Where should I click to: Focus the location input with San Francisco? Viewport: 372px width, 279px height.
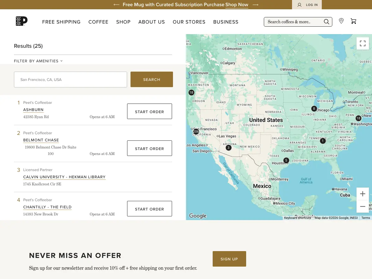coord(70,79)
